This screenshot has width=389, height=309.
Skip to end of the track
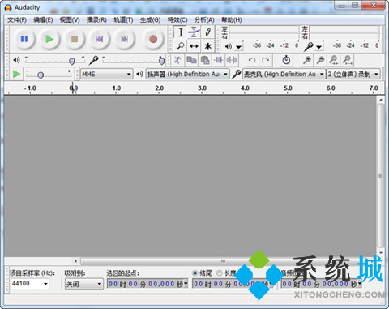pyautogui.click(x=125, y=39)
